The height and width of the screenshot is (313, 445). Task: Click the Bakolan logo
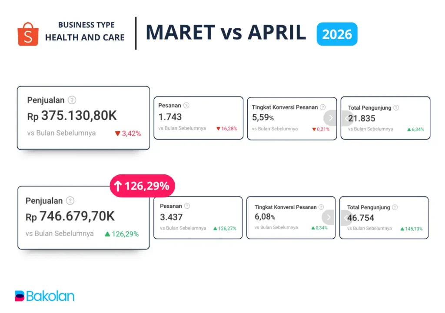(x=44, y=296)
